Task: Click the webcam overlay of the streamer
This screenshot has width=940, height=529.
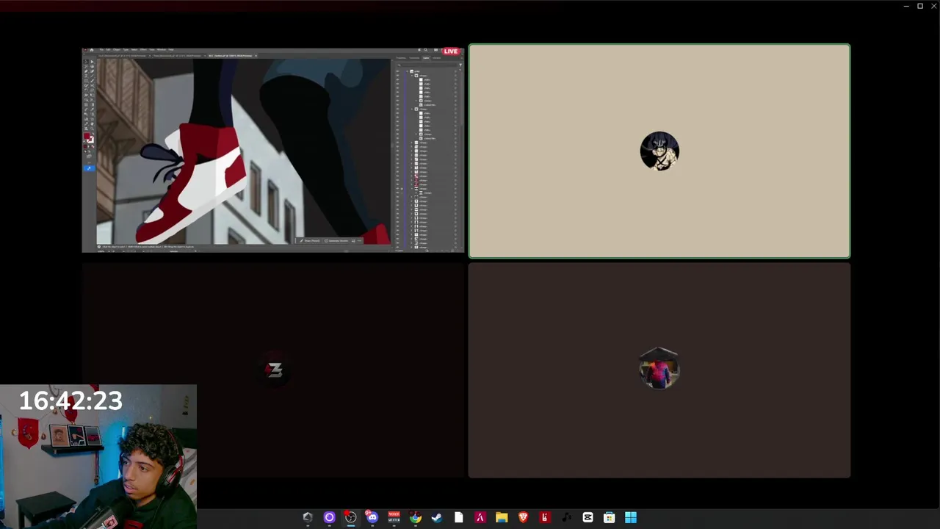Action: point(98,456)
